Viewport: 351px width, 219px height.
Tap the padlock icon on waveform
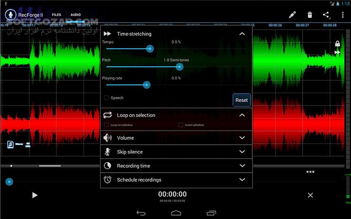point(337,44)
